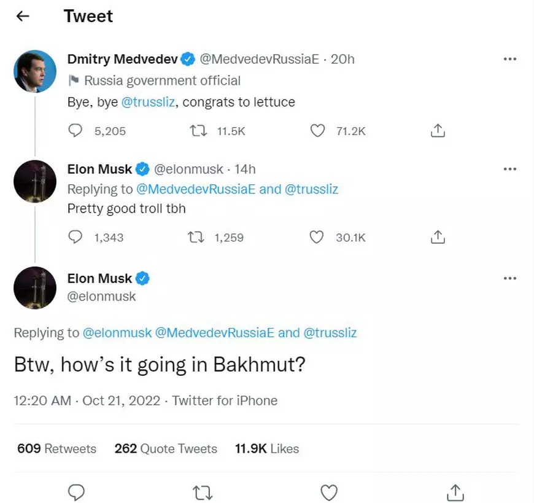Like Elon Musk's 'Pretty good troll' reply
This screenshot has height=503, width=534.
pos(317,236)
